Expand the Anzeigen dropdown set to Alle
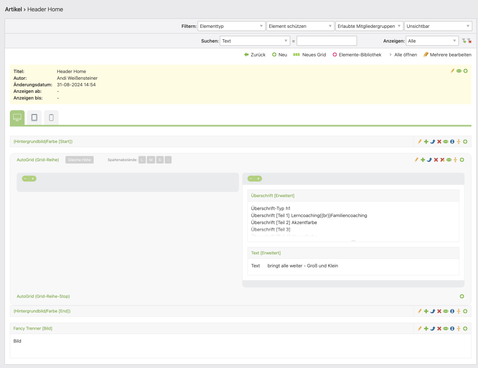This screenshot has width=478, height=368. click(432, 41)
